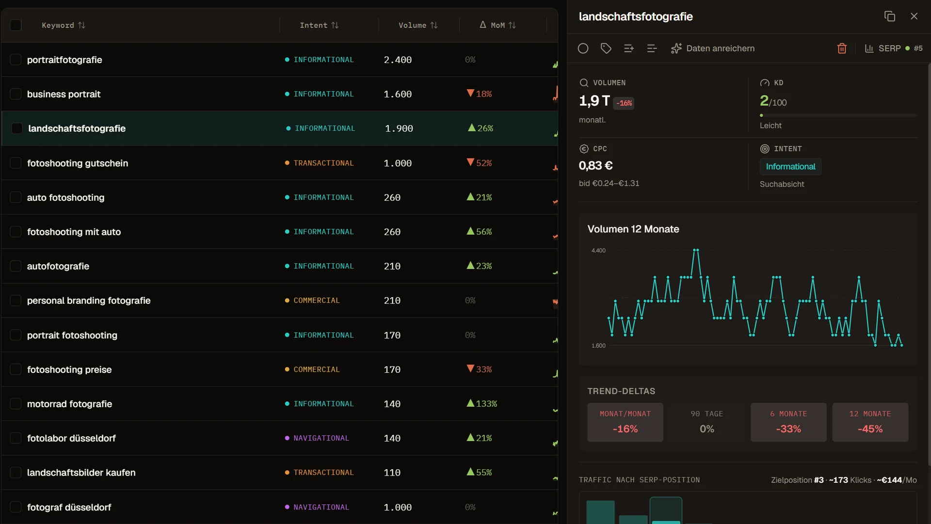The height and width of the screenshot is (524, 931).
Task: Click the add-to-list icon in detail toolbar
Action: (628, 48)
